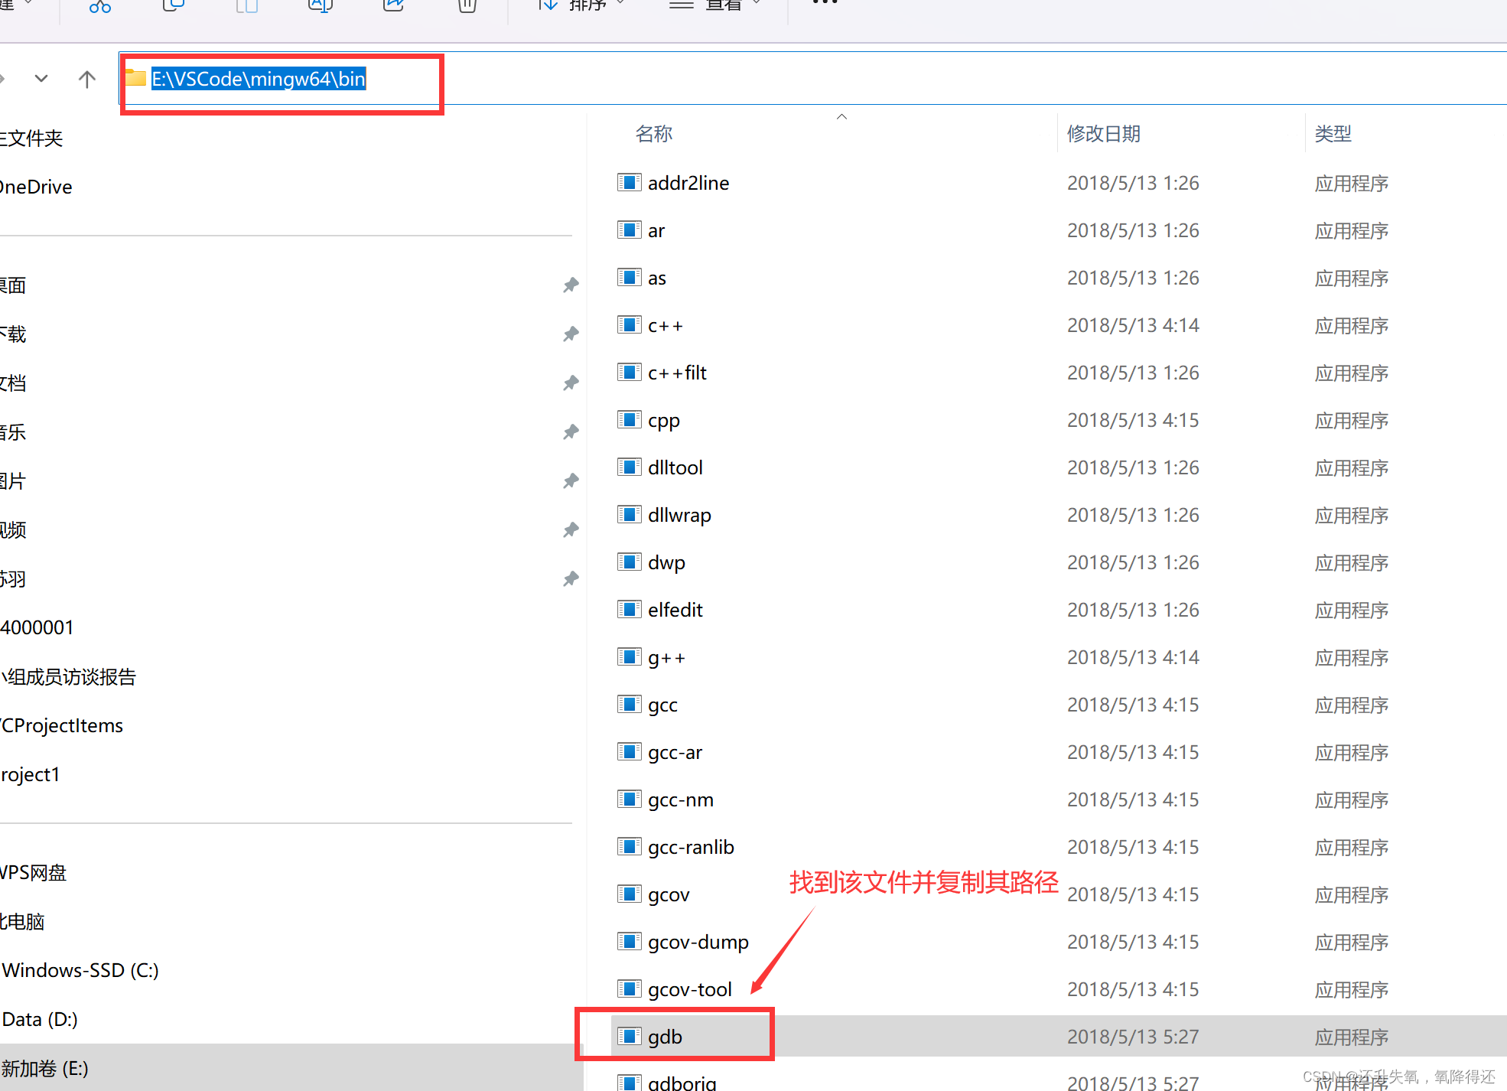The height and width of the screenshot is (1091, 1507).
Task: Go up one folder level arrow
Action: 87,79
